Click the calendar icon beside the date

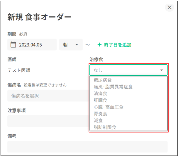13,45
